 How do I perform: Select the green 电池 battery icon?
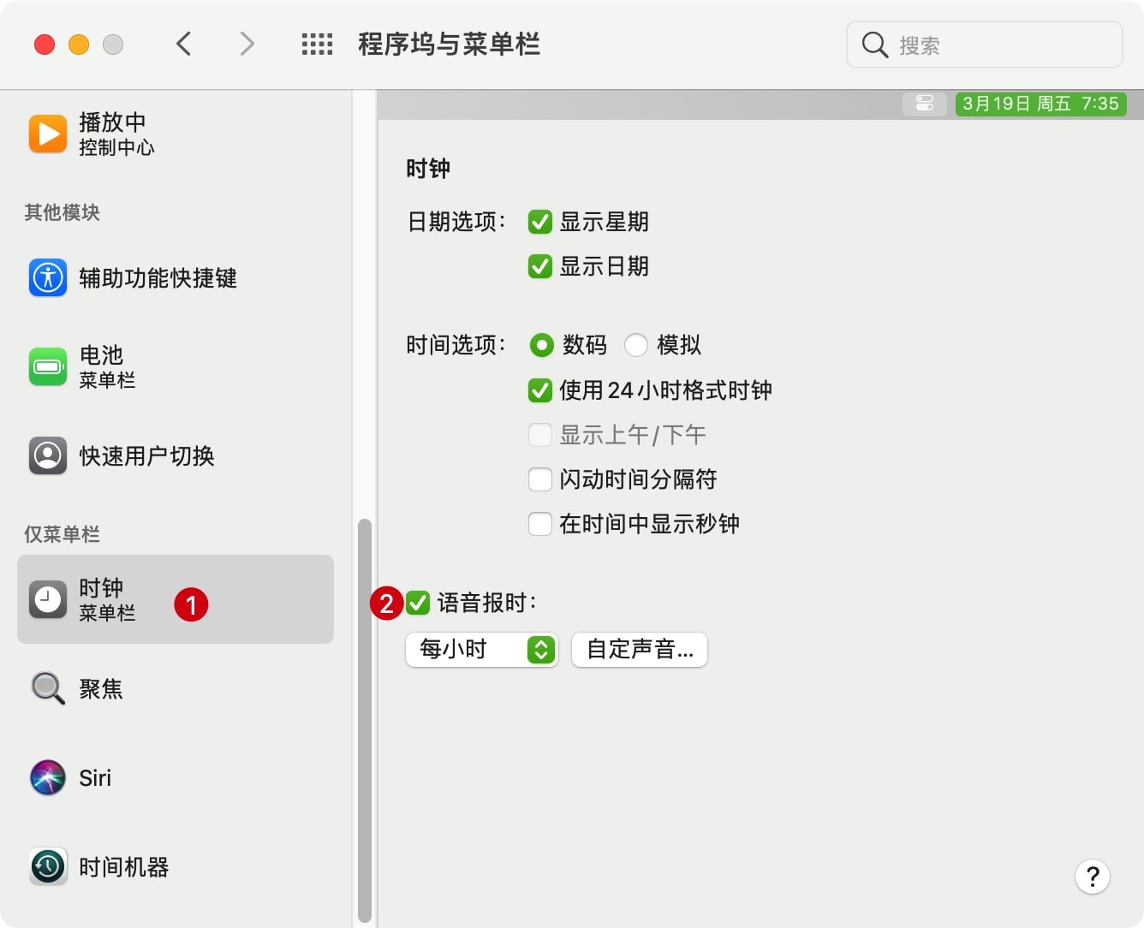(x=48, y=366)
